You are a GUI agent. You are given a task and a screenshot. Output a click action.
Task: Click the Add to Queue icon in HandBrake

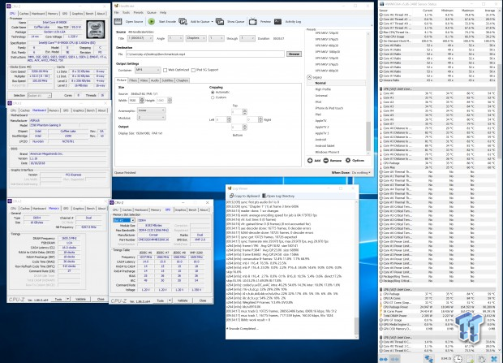183,22
